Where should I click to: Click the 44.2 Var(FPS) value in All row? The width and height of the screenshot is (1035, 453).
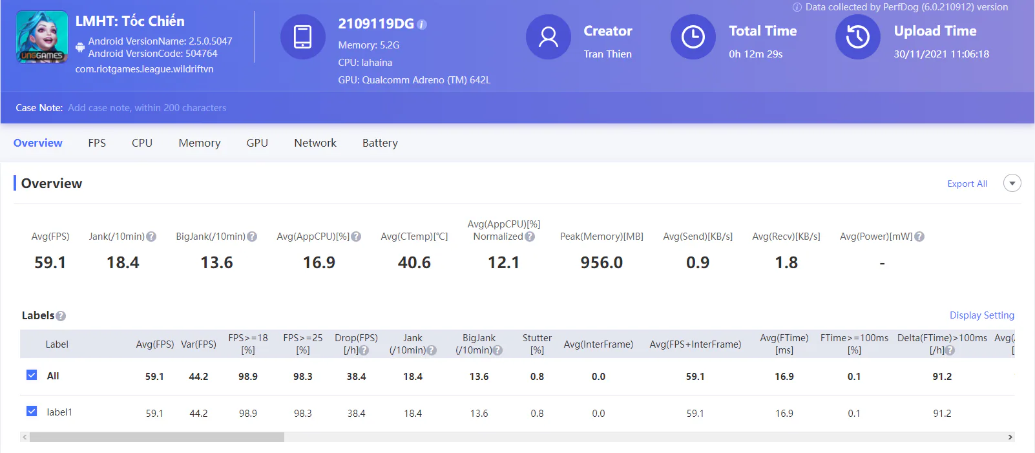pyautogui.click(x=198, y=377)
